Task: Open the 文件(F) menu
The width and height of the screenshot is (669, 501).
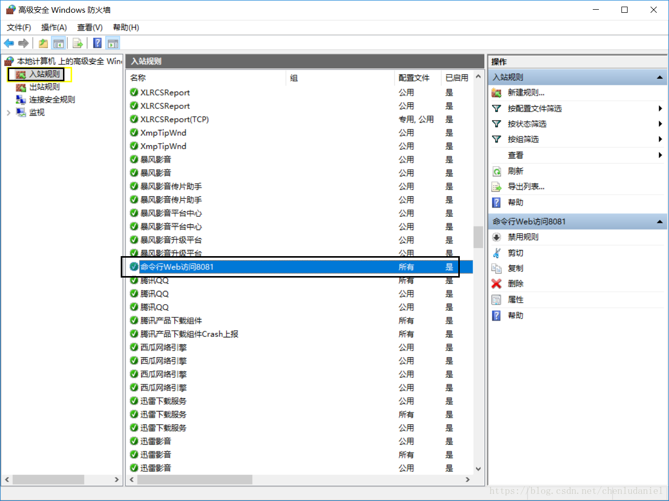Action: (19, 27)
